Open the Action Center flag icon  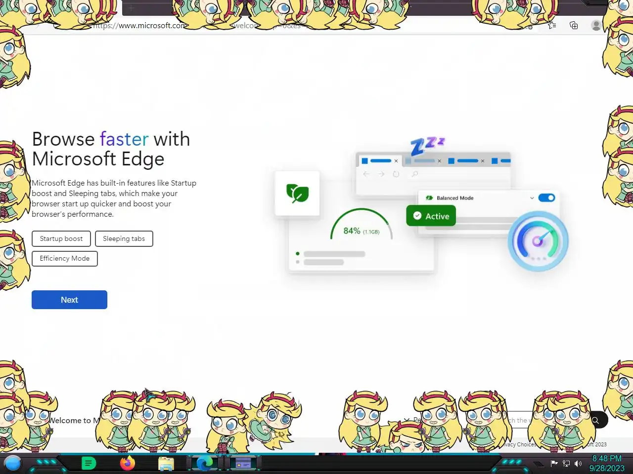pos(554,464)
